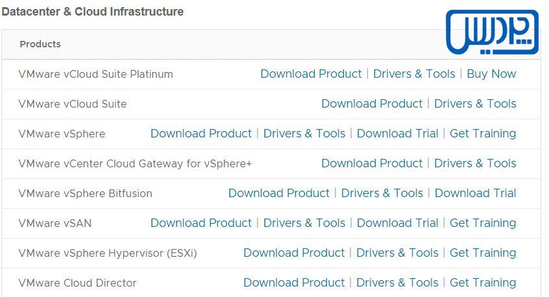This screenshot has height=297, width=549.
Task: Select Get Training in VMware vSAN row
Action: coord(483,223)
